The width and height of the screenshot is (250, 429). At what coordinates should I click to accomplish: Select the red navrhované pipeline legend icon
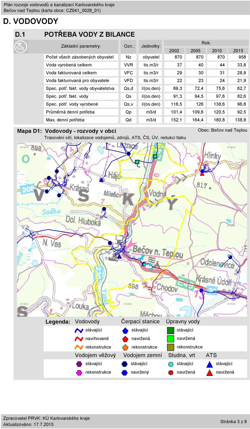coord(79,339)
